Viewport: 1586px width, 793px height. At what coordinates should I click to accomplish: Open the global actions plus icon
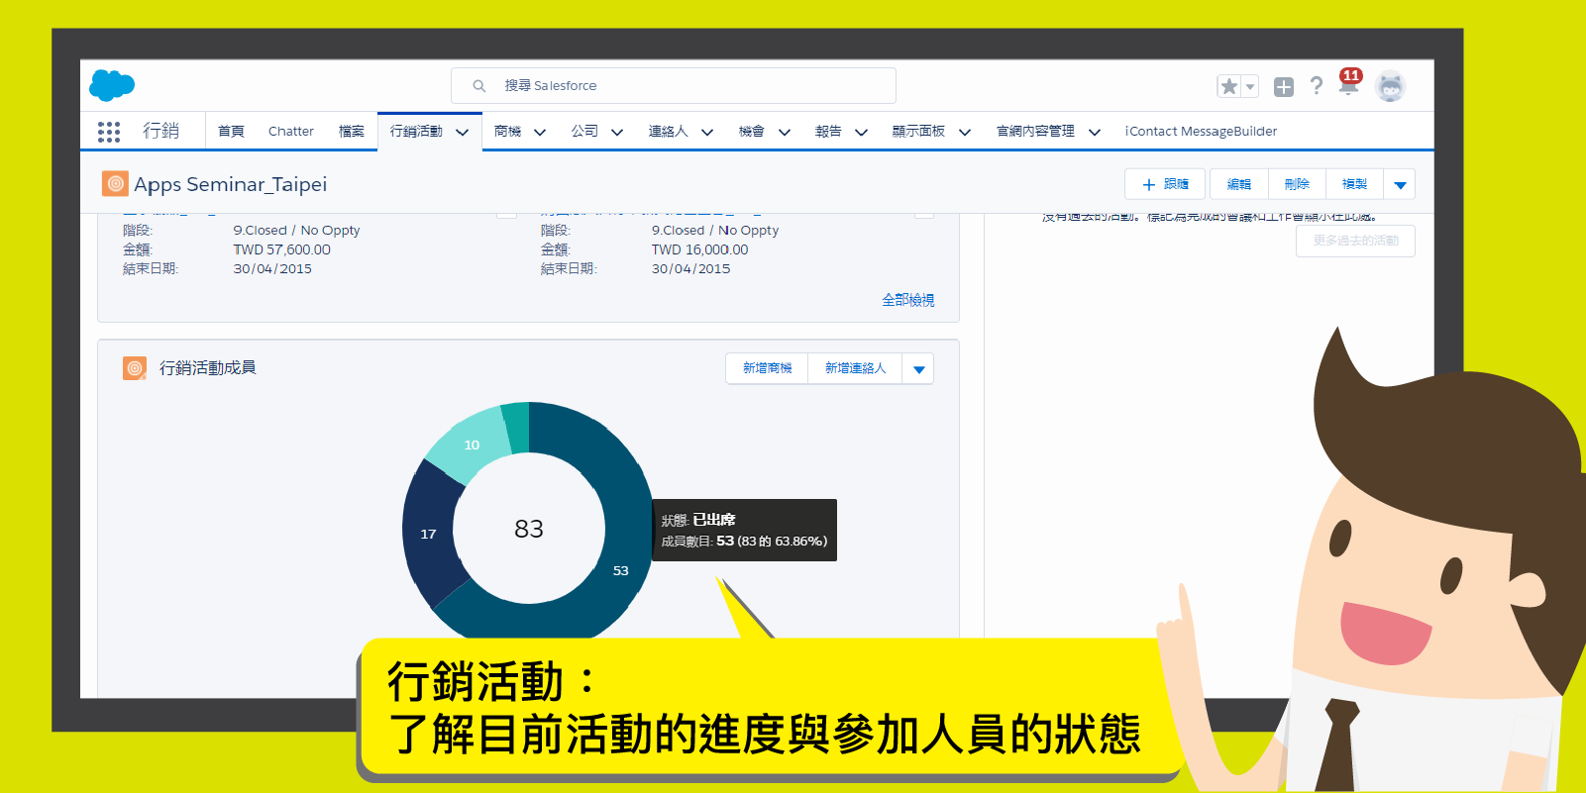1284,87
